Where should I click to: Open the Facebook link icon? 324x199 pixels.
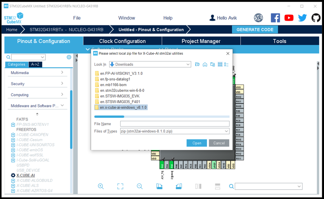click(x=275, y=18)
